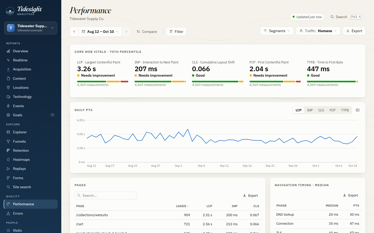Open the Aug 12 – Oct 10 date picker
This screenshot has width=374, height=233.
tap(100, 32)
